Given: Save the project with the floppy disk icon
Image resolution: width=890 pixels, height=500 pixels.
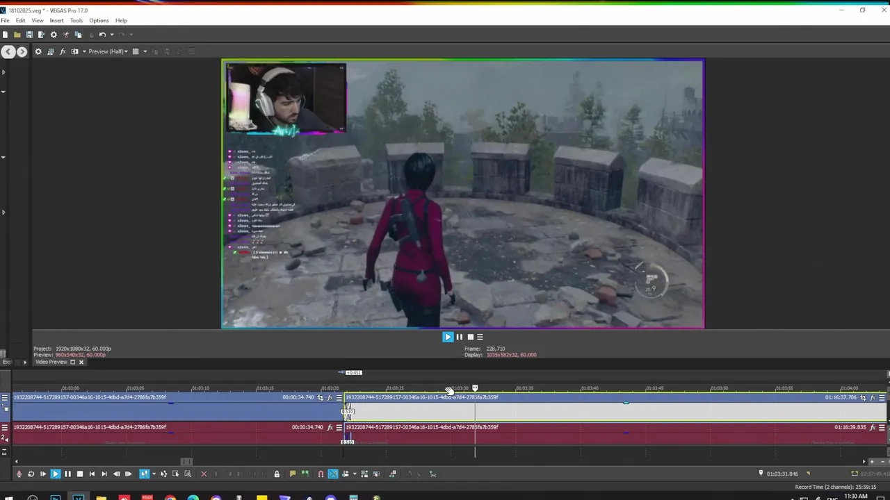Looking at the screenshot, I should coord(29,35).
